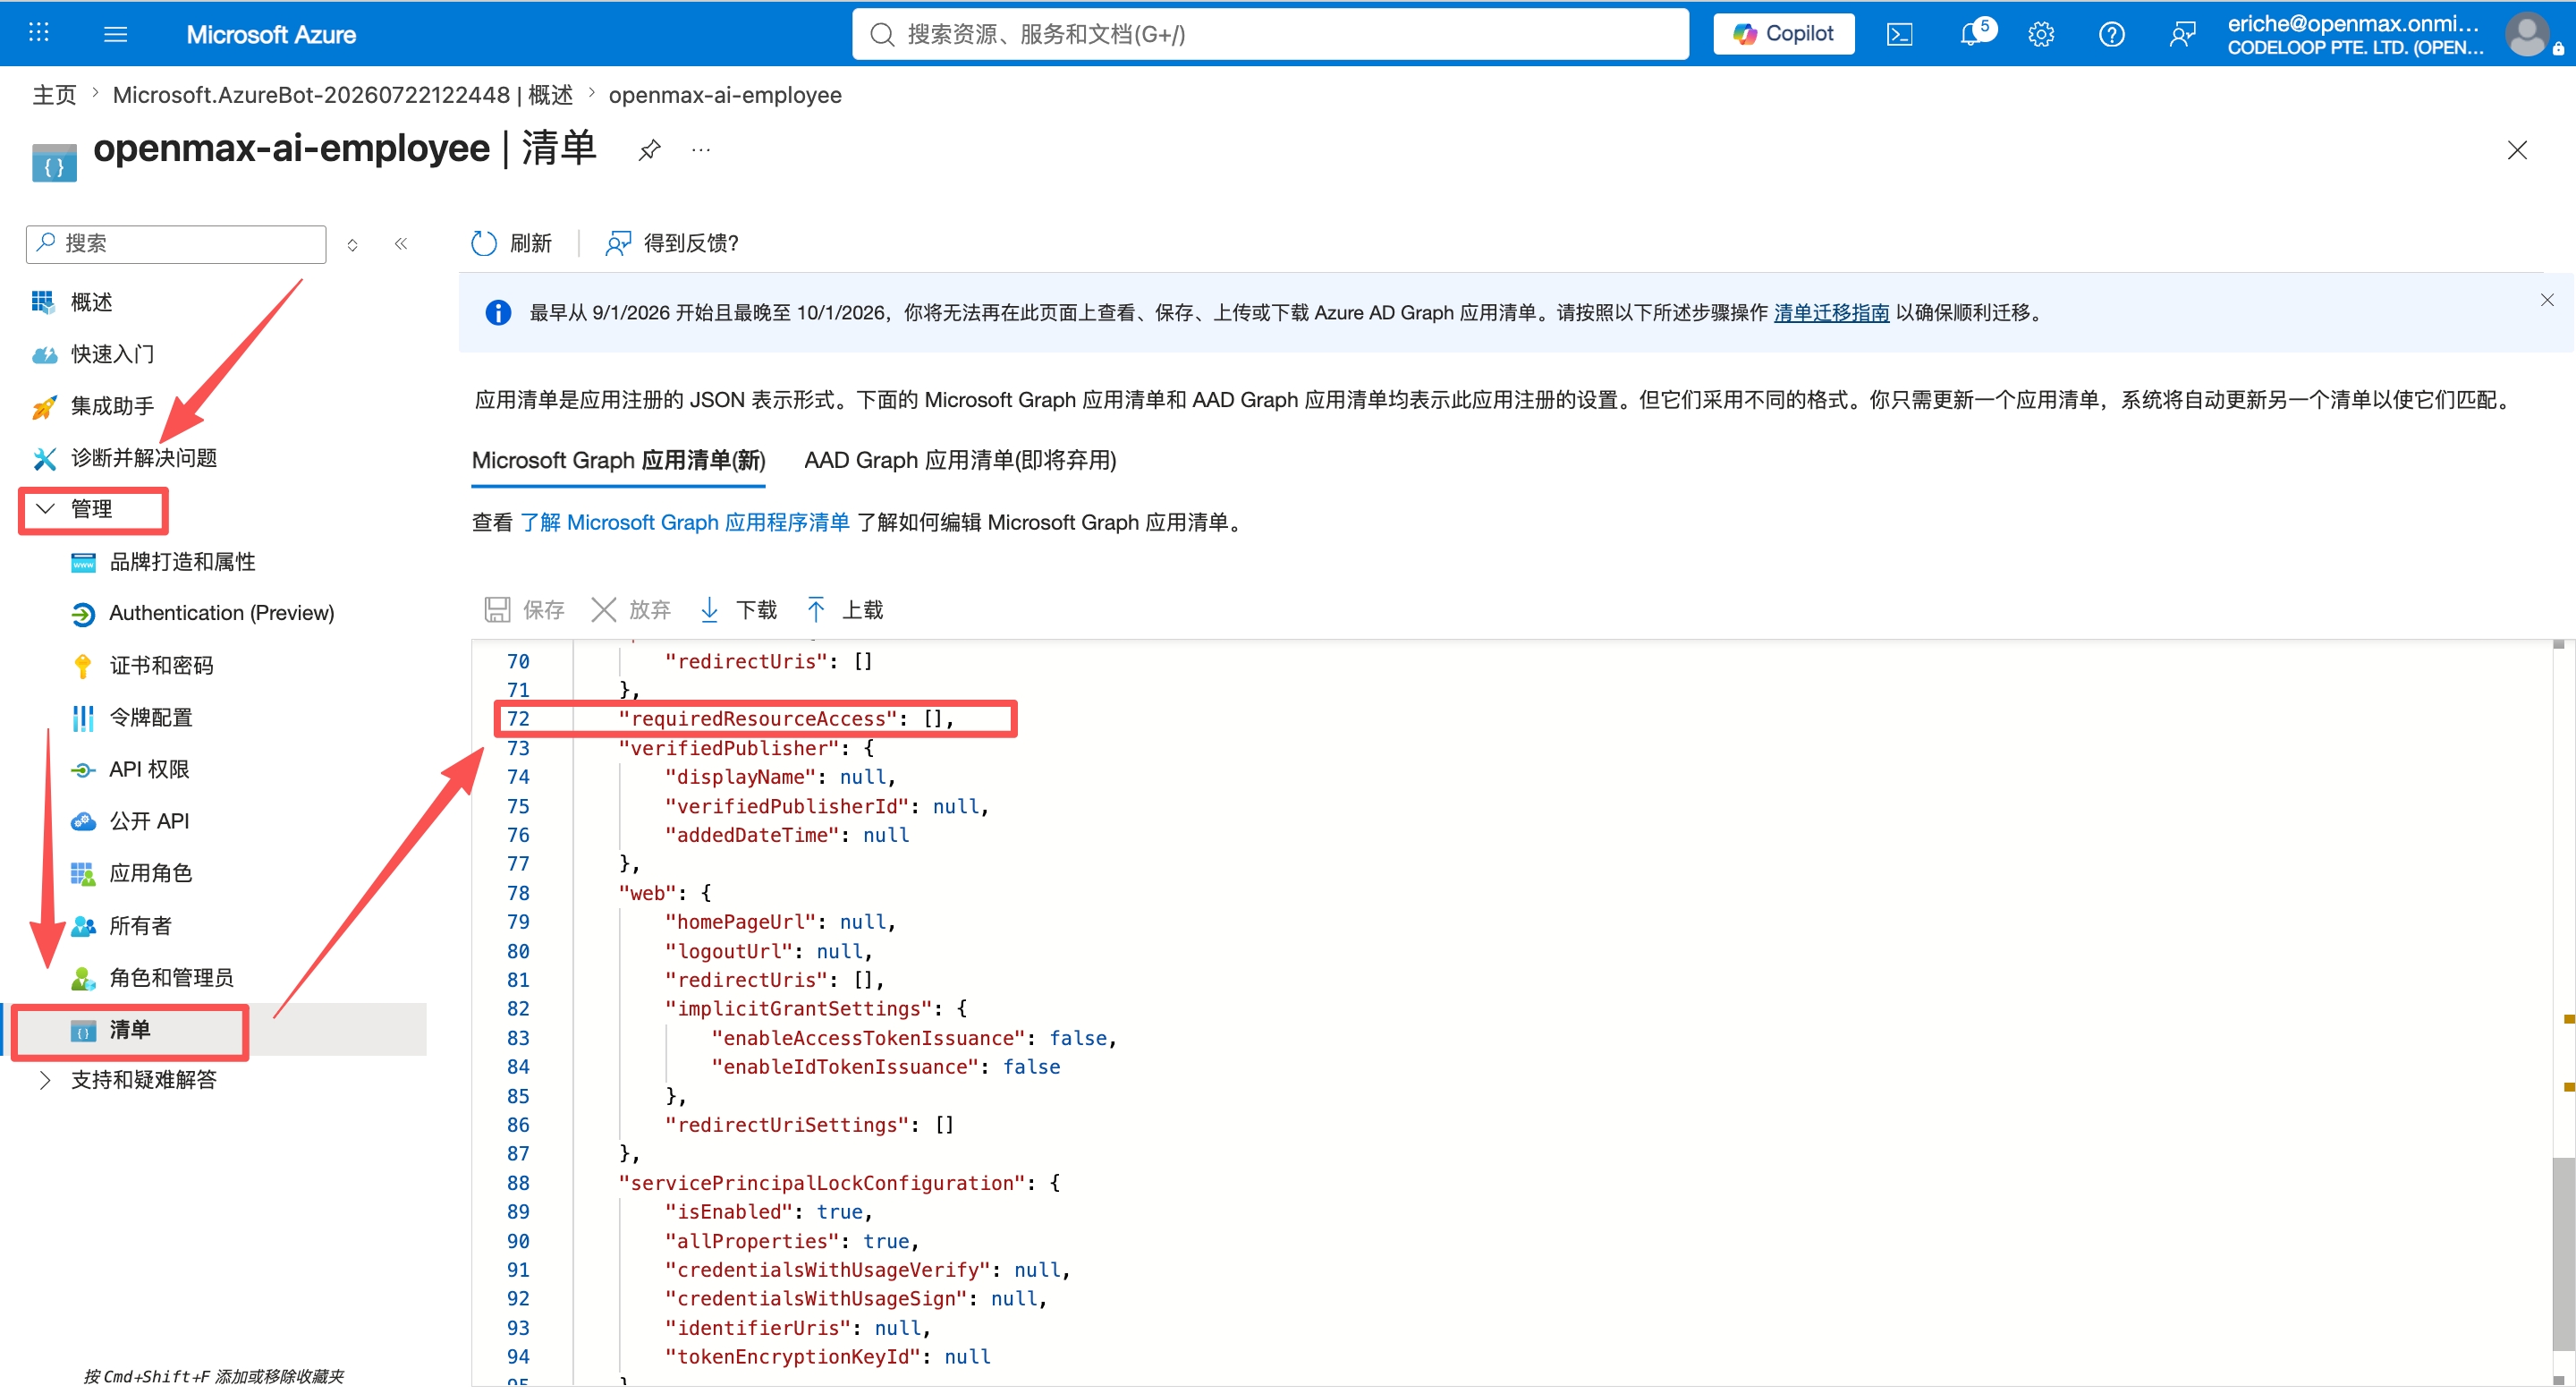The height and width of the screenshot is (1394, 2576).
Task: Open the 清单迁移指南 link
Action: (x=1831, y=312)
